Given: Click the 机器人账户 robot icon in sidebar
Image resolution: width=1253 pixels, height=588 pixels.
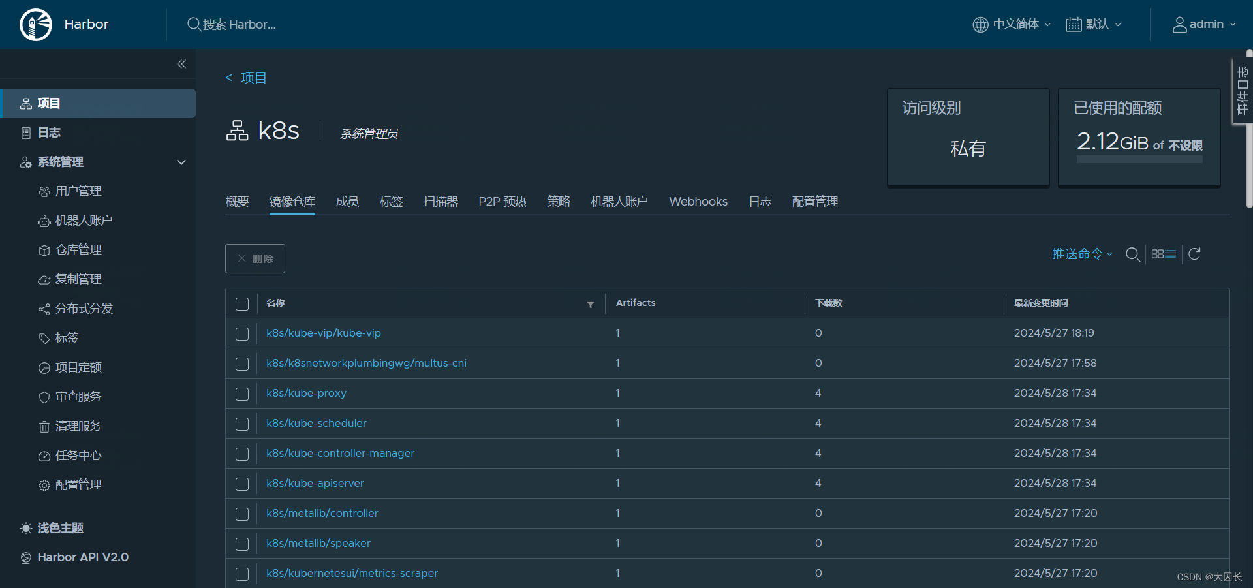Looking at the screenshot, I should [44, 221].
